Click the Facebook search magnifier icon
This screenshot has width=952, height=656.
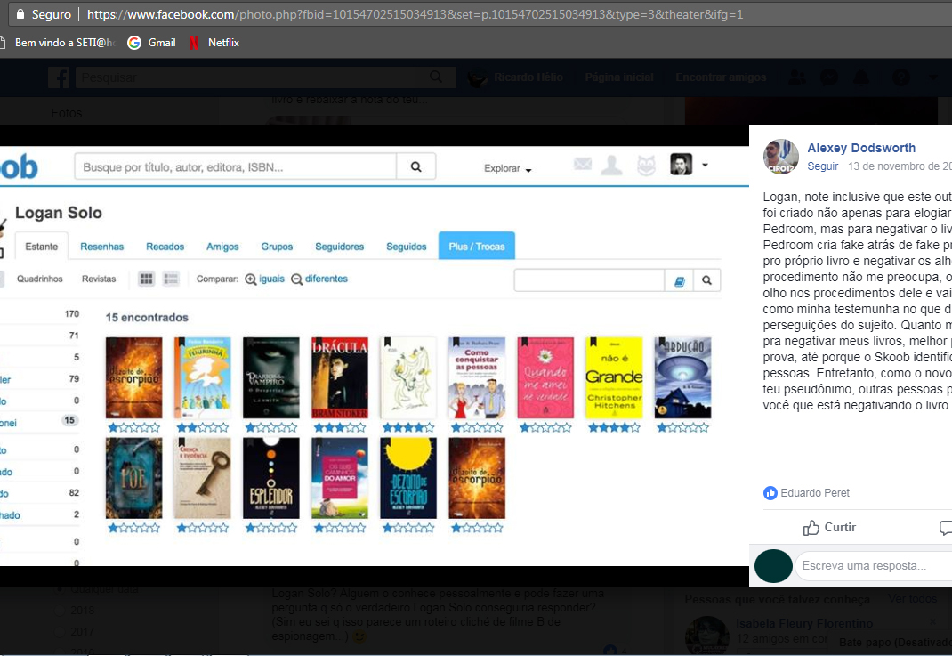(436, 77)
